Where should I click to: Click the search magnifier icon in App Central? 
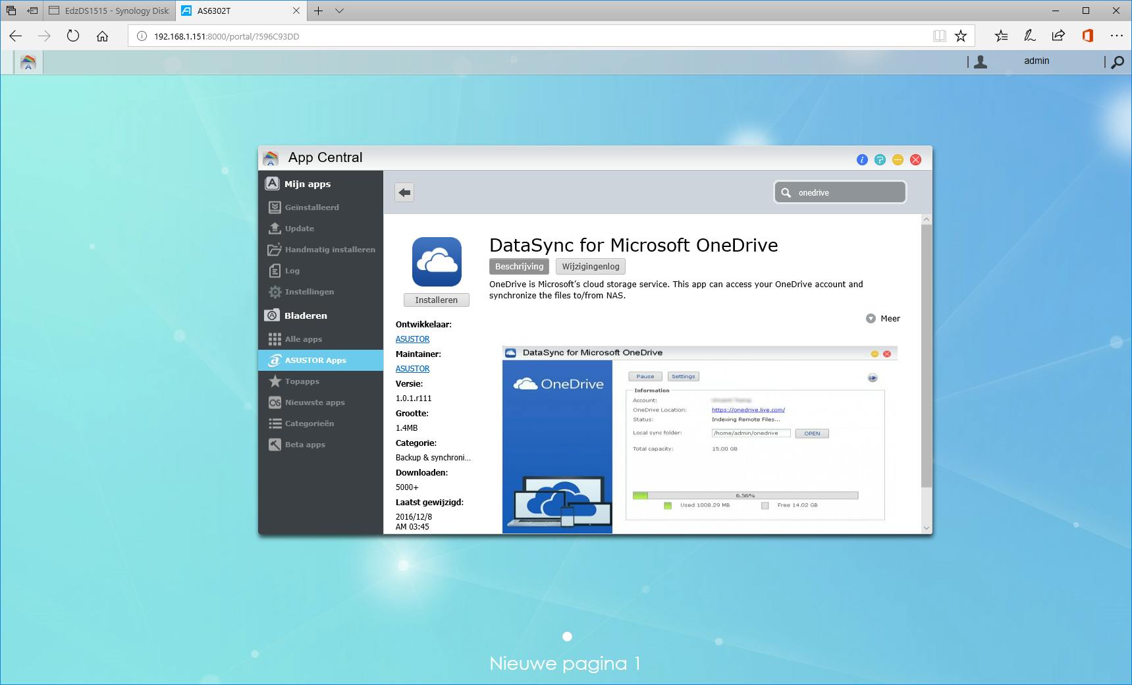coord(786,192)
